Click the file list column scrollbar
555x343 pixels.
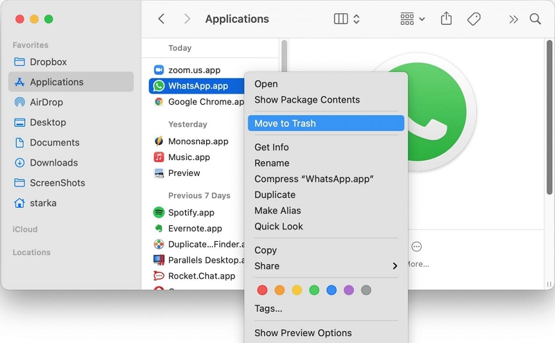pyautogui.click(x=284, y=56)
